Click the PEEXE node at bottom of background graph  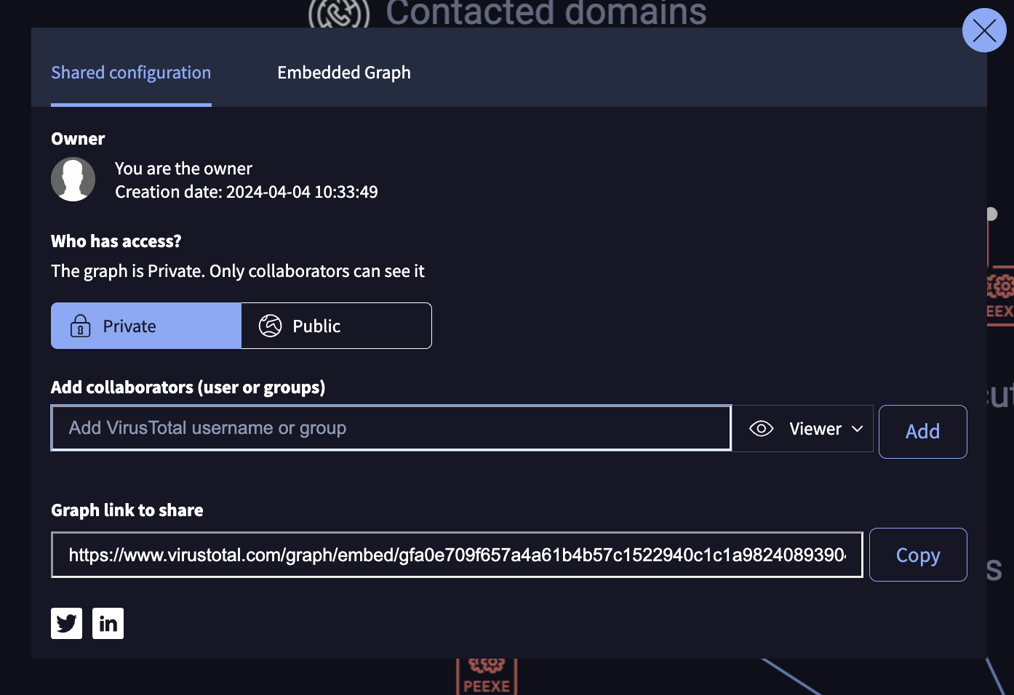487,677
